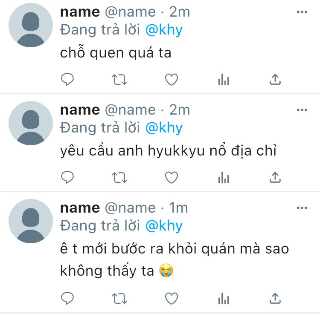Image resolution: width=320 pixels, height=314 pixels.
Task: Open @khy link in the 1m-old tweet
Action: [x=164, y=226]
